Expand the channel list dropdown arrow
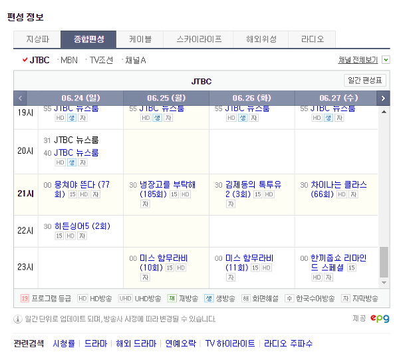Image resolution: width=399 pixels, height=356 pixels. click(386, 60)
